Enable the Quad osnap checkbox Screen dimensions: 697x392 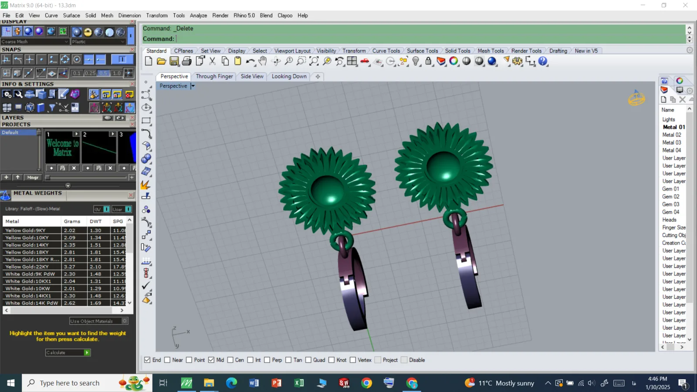(x=308, y=360)
